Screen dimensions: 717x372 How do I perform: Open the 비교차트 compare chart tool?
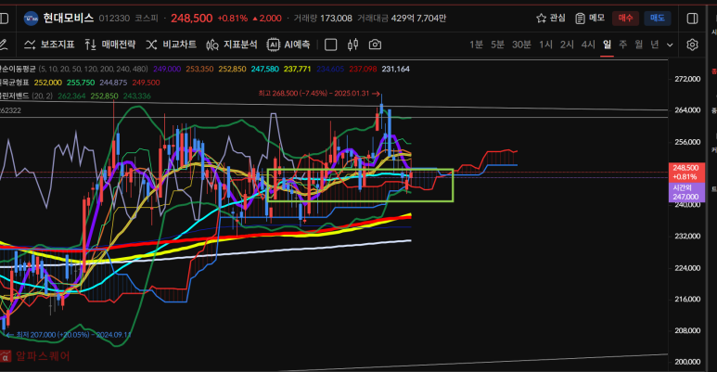pyautogui.click(x=171, y=45)
